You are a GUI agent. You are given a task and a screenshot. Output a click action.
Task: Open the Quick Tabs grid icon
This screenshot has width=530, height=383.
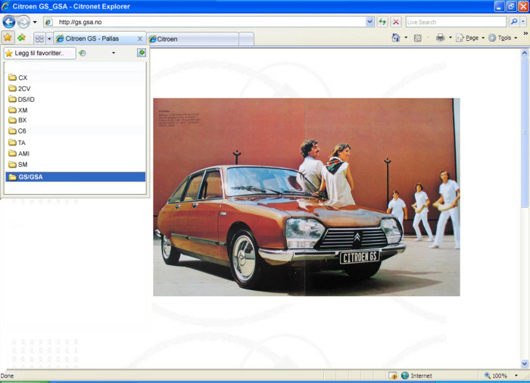[39, 39]
